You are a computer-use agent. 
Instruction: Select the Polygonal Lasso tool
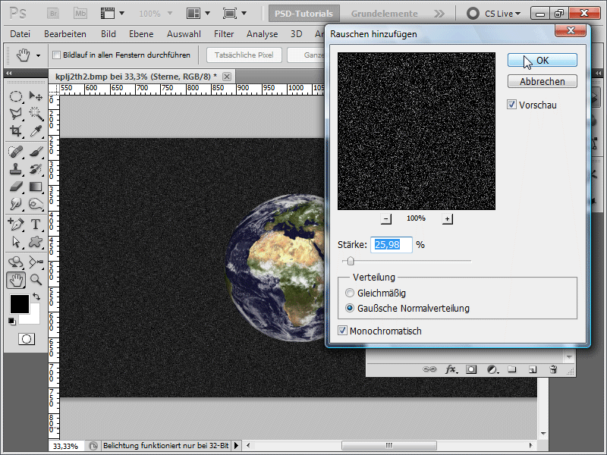(x=15, y=113)
